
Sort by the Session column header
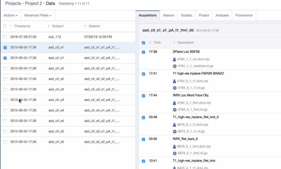point(94,26)
